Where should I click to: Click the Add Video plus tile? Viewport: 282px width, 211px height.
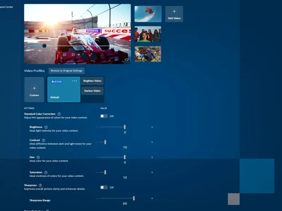[174, 14]
